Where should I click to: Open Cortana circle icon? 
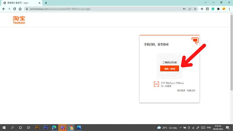click(x=20, y=128)
